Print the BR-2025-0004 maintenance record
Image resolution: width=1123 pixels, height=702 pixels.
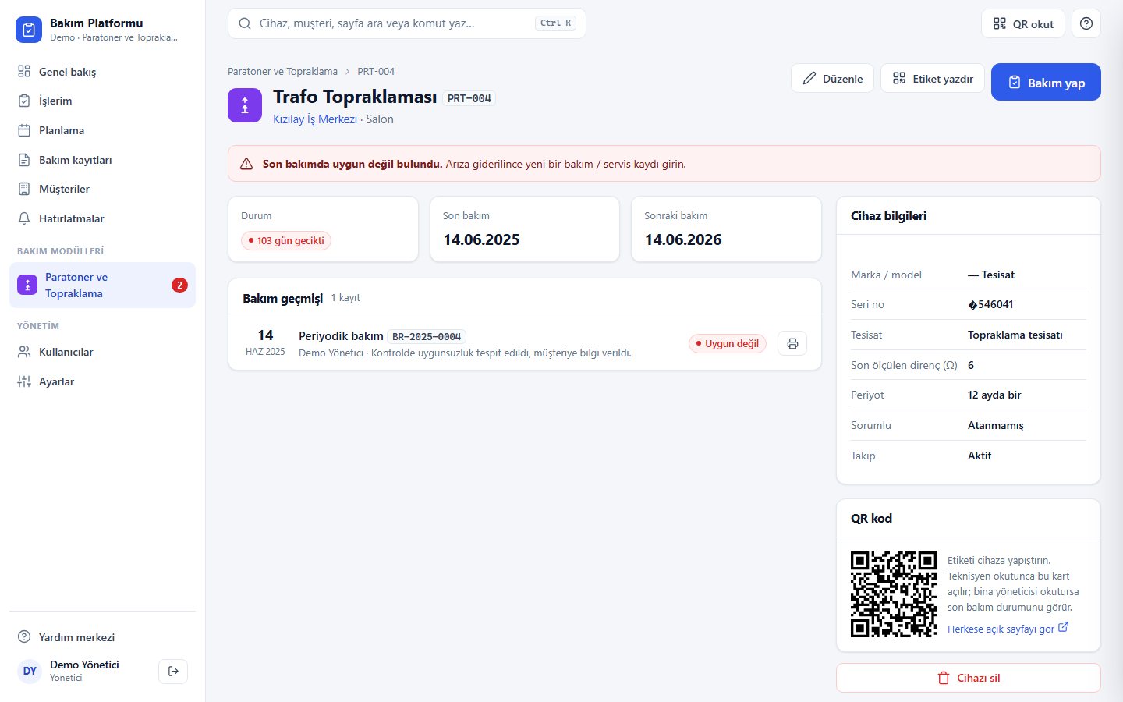(792, 343)
